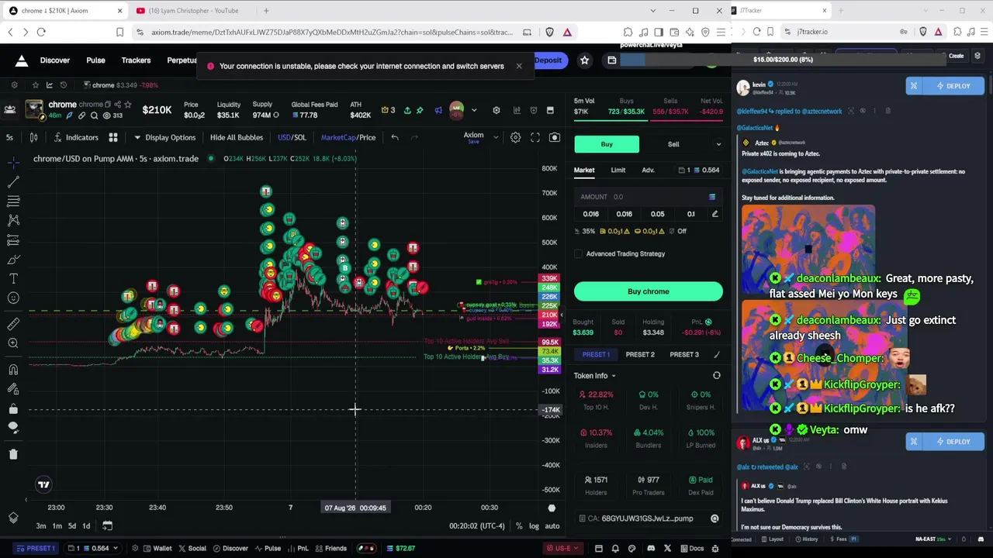Image resolution: width=993 pixels, height=558 pixels.
Task: Open the Discord link in the bottom bar
Action: 649,549
